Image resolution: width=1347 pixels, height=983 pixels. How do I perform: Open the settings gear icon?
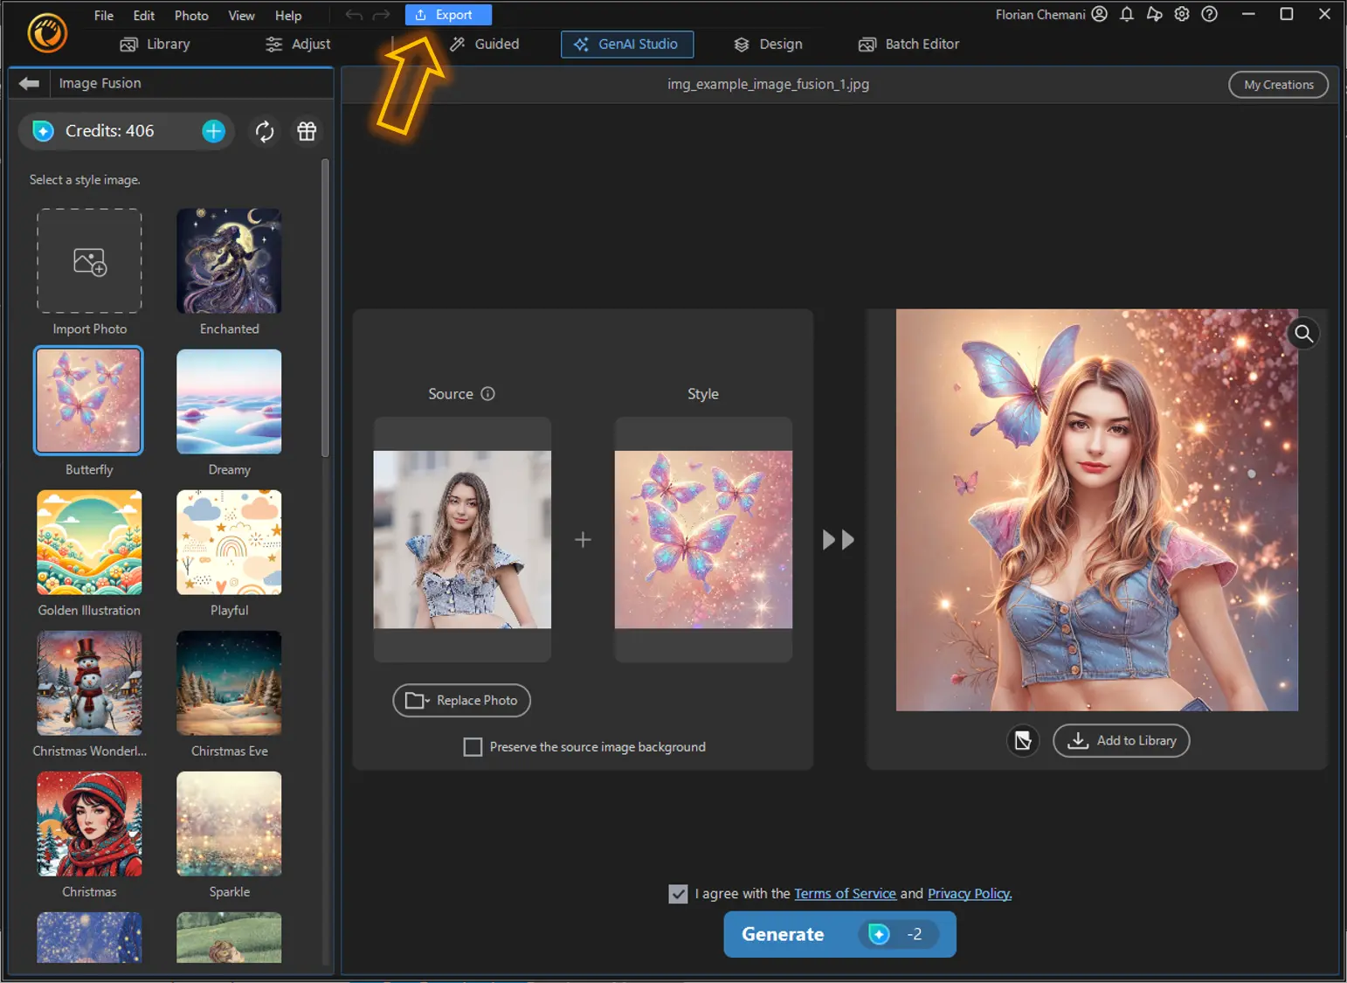coord(1181,14)
